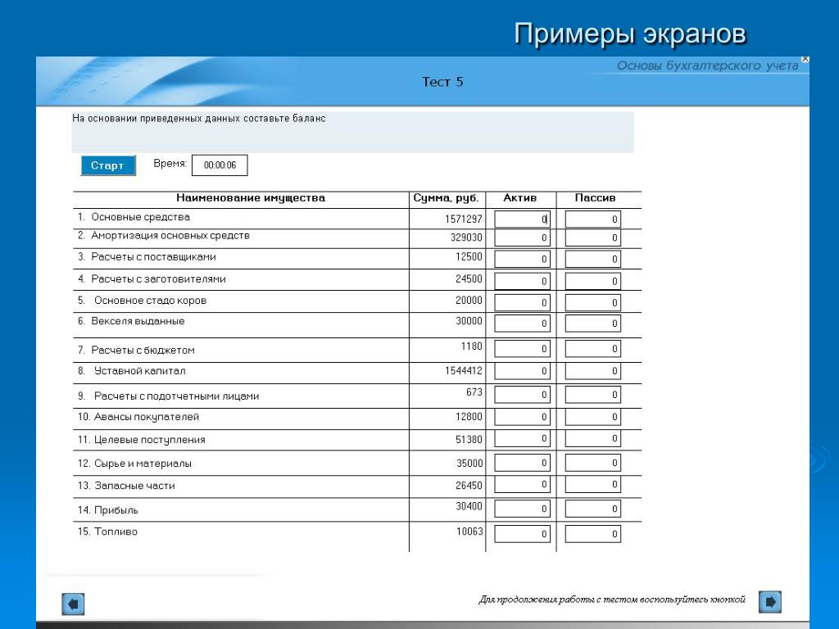Click the row label Векселя выданные
This screenshot has height=629, width=839.
[138, 321]
